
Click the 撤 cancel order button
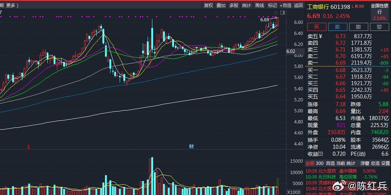[x=359, y=27]
